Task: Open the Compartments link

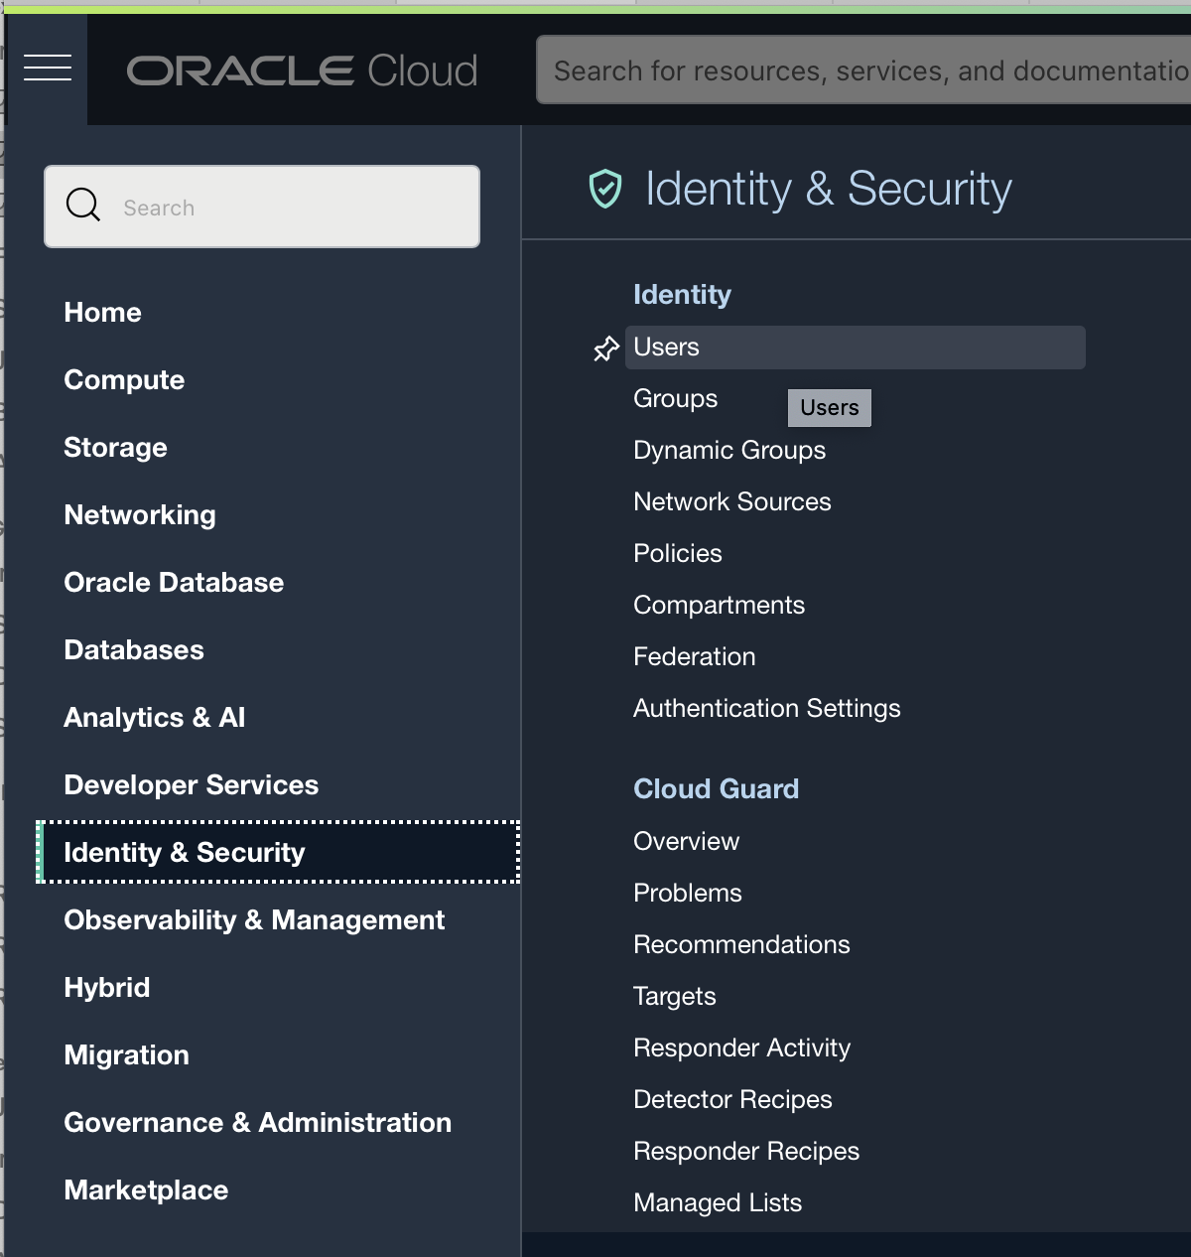Action: tap(719, 605)
